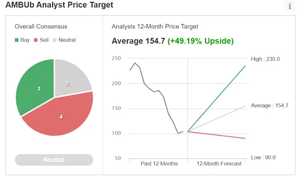Click the Low 90.0 forecast label
298x178 pixels.
click(263, 158)
